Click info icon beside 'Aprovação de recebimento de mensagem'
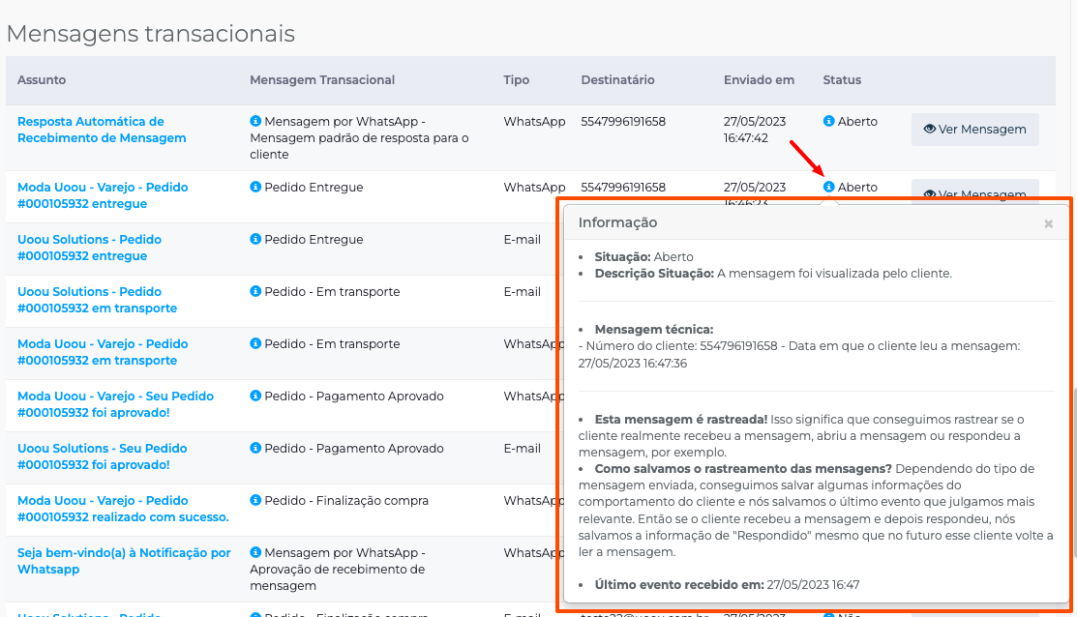Screen dimensions: 1077x617 pos(255,552)
